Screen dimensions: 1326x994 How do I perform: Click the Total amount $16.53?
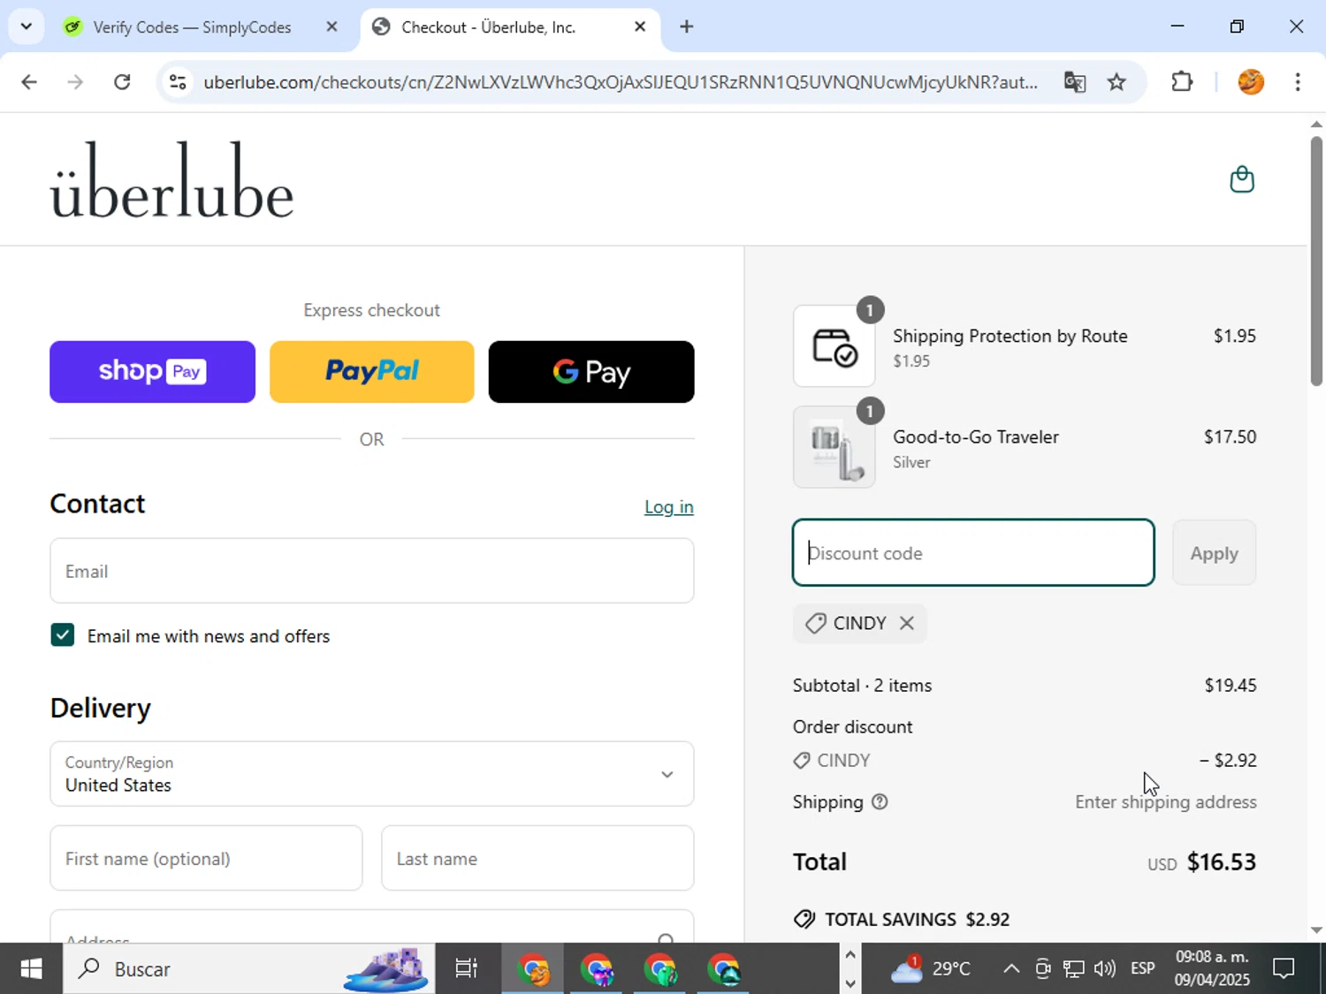click(1221, 861)
